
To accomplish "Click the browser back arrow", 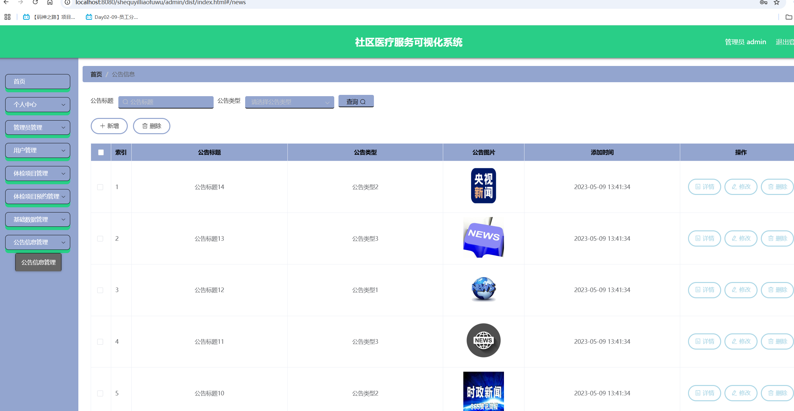I will [x=6, y=2].
